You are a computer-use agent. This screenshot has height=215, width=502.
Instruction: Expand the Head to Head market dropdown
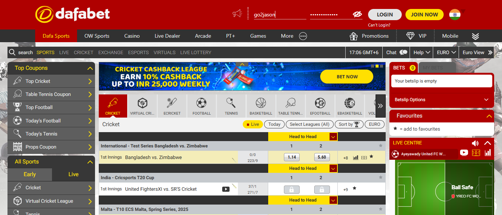pos(333,137)
